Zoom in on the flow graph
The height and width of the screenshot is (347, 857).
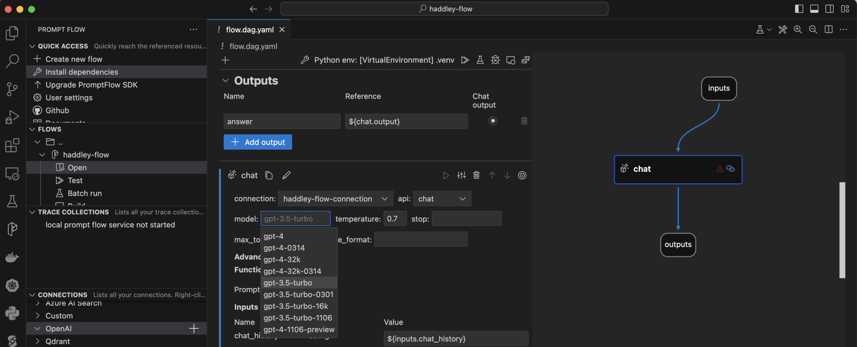pos(798,30)
